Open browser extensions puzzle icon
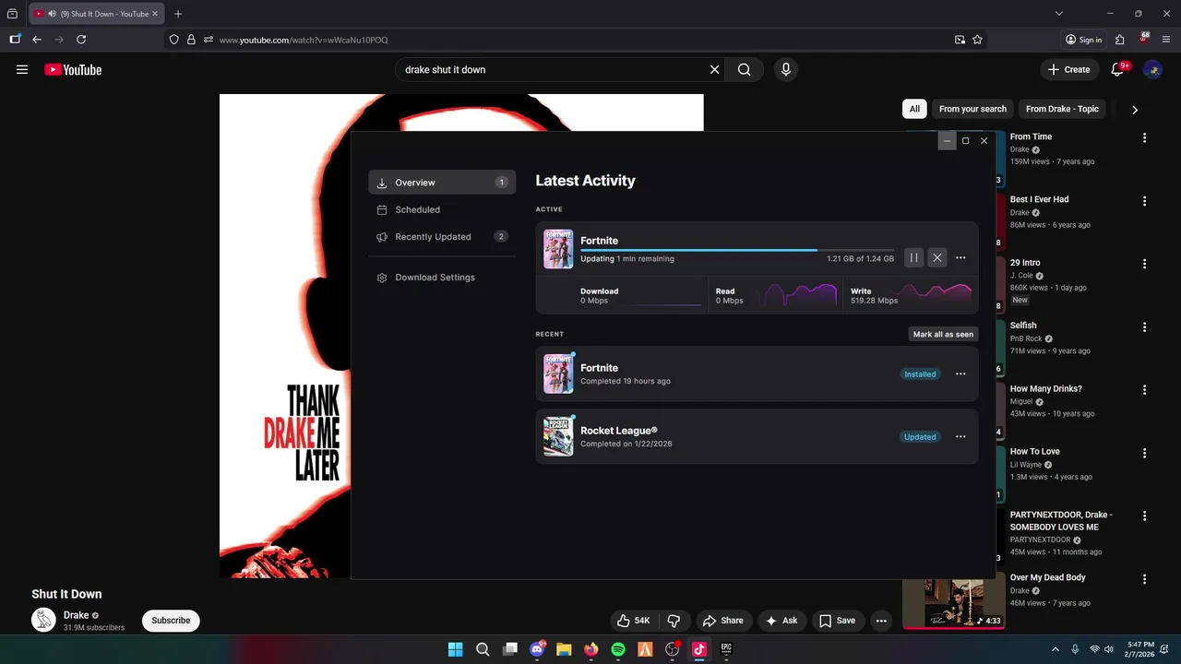 tap(1119, 40)
